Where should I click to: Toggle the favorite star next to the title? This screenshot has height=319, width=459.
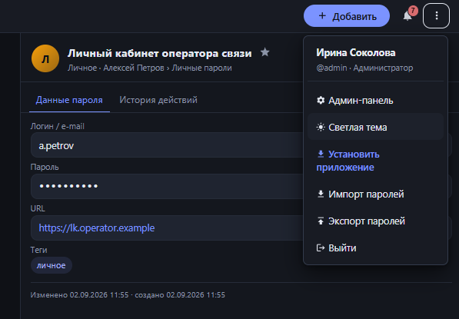click(265, 52)
